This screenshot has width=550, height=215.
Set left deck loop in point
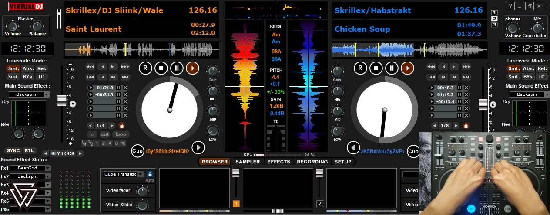(x=92, y=134)
